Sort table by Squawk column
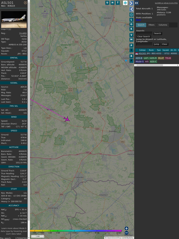The width and height of the screenshot is (179, 239). click(x=166, y=50)
